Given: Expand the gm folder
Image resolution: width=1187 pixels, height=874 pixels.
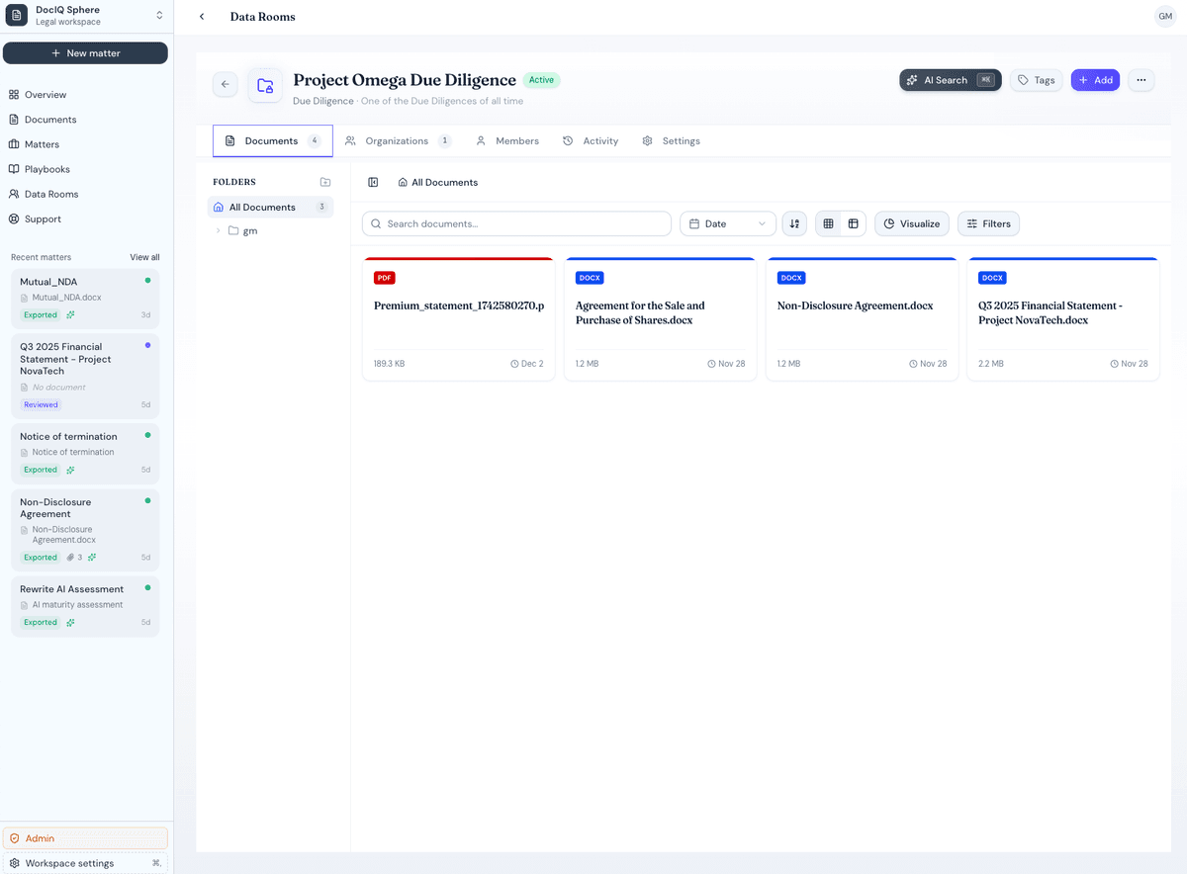Looking at the screenshot, I should [219, 230].
